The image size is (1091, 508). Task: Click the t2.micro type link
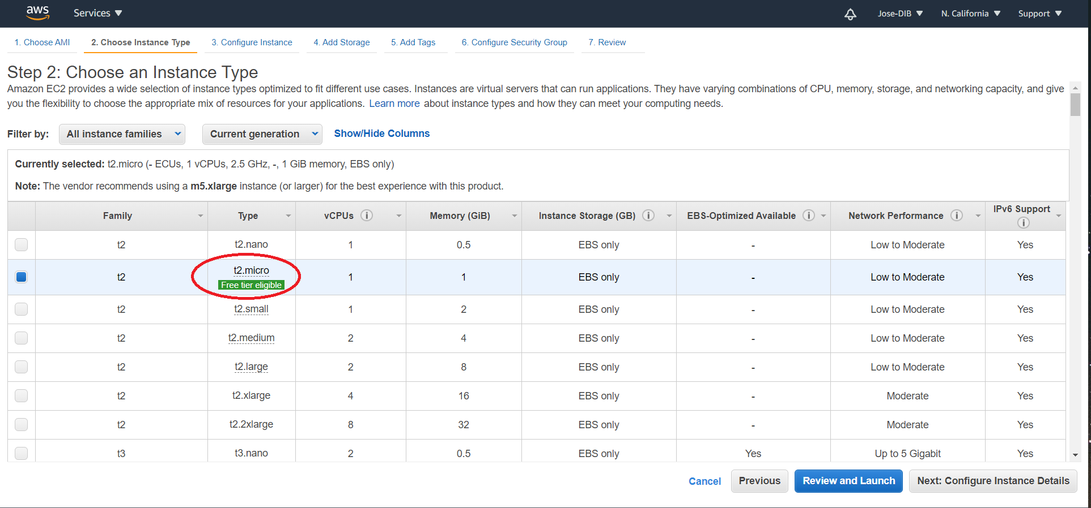point(251,270)
